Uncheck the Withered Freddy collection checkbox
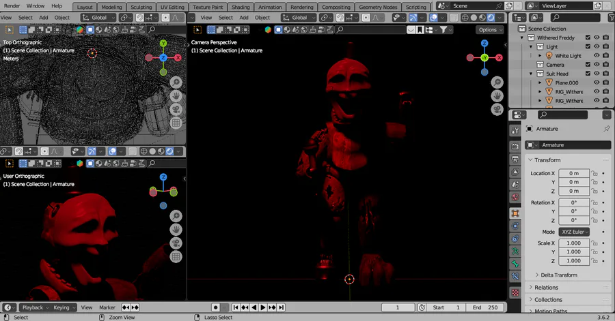This screenshot has height=321, width=615. [588, 37]
